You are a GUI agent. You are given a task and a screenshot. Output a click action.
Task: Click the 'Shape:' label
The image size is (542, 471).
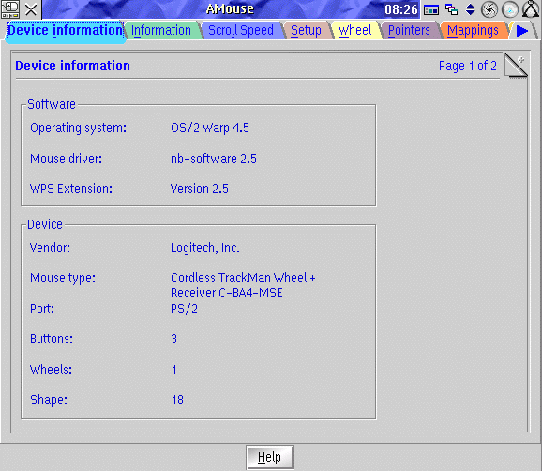[x=49, y=400]
